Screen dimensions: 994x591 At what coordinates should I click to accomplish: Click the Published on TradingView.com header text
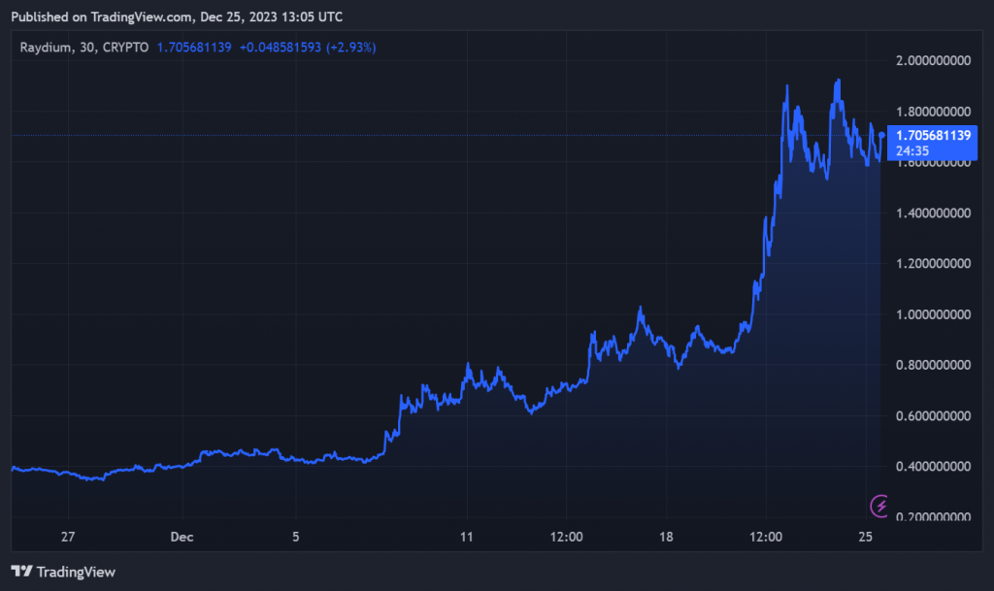point(176,16)
